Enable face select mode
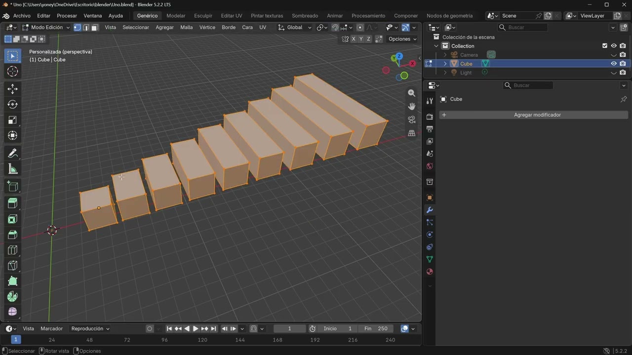 pos(94,28)
